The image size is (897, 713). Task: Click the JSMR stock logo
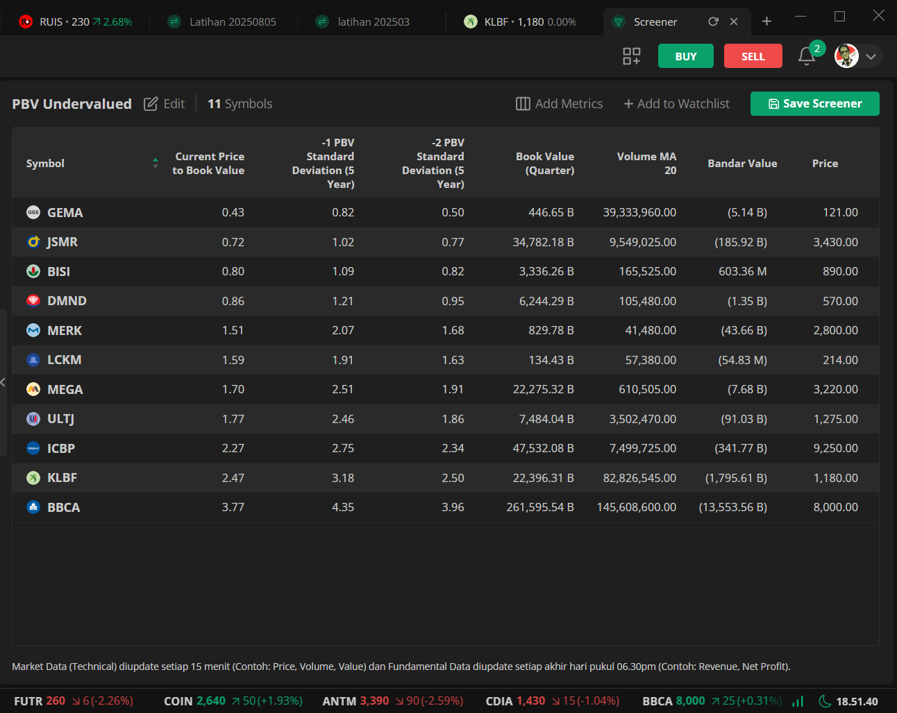[33, 242]
